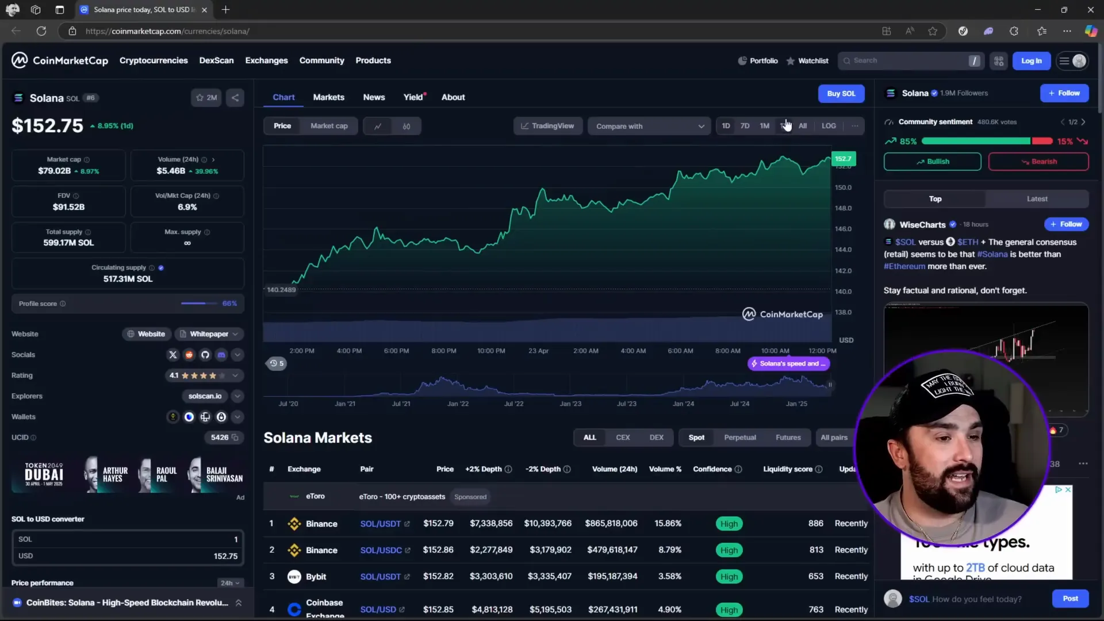Set chart range to All
The image size is (1104, 621).
point(803,126)
